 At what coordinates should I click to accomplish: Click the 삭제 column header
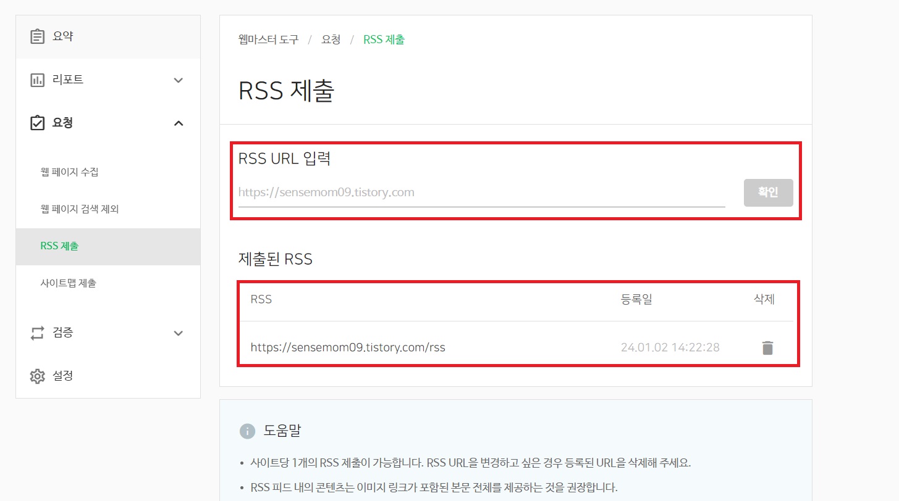(x=764, y=299)
